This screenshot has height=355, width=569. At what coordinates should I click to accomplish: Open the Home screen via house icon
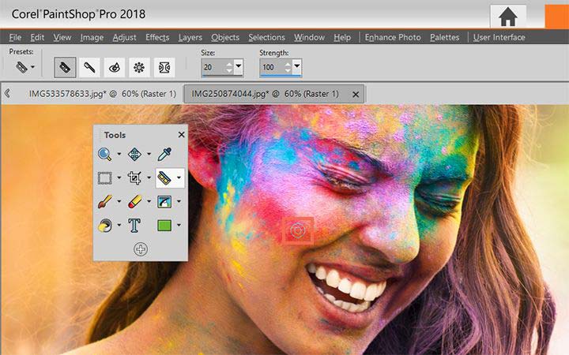point(508,17)
